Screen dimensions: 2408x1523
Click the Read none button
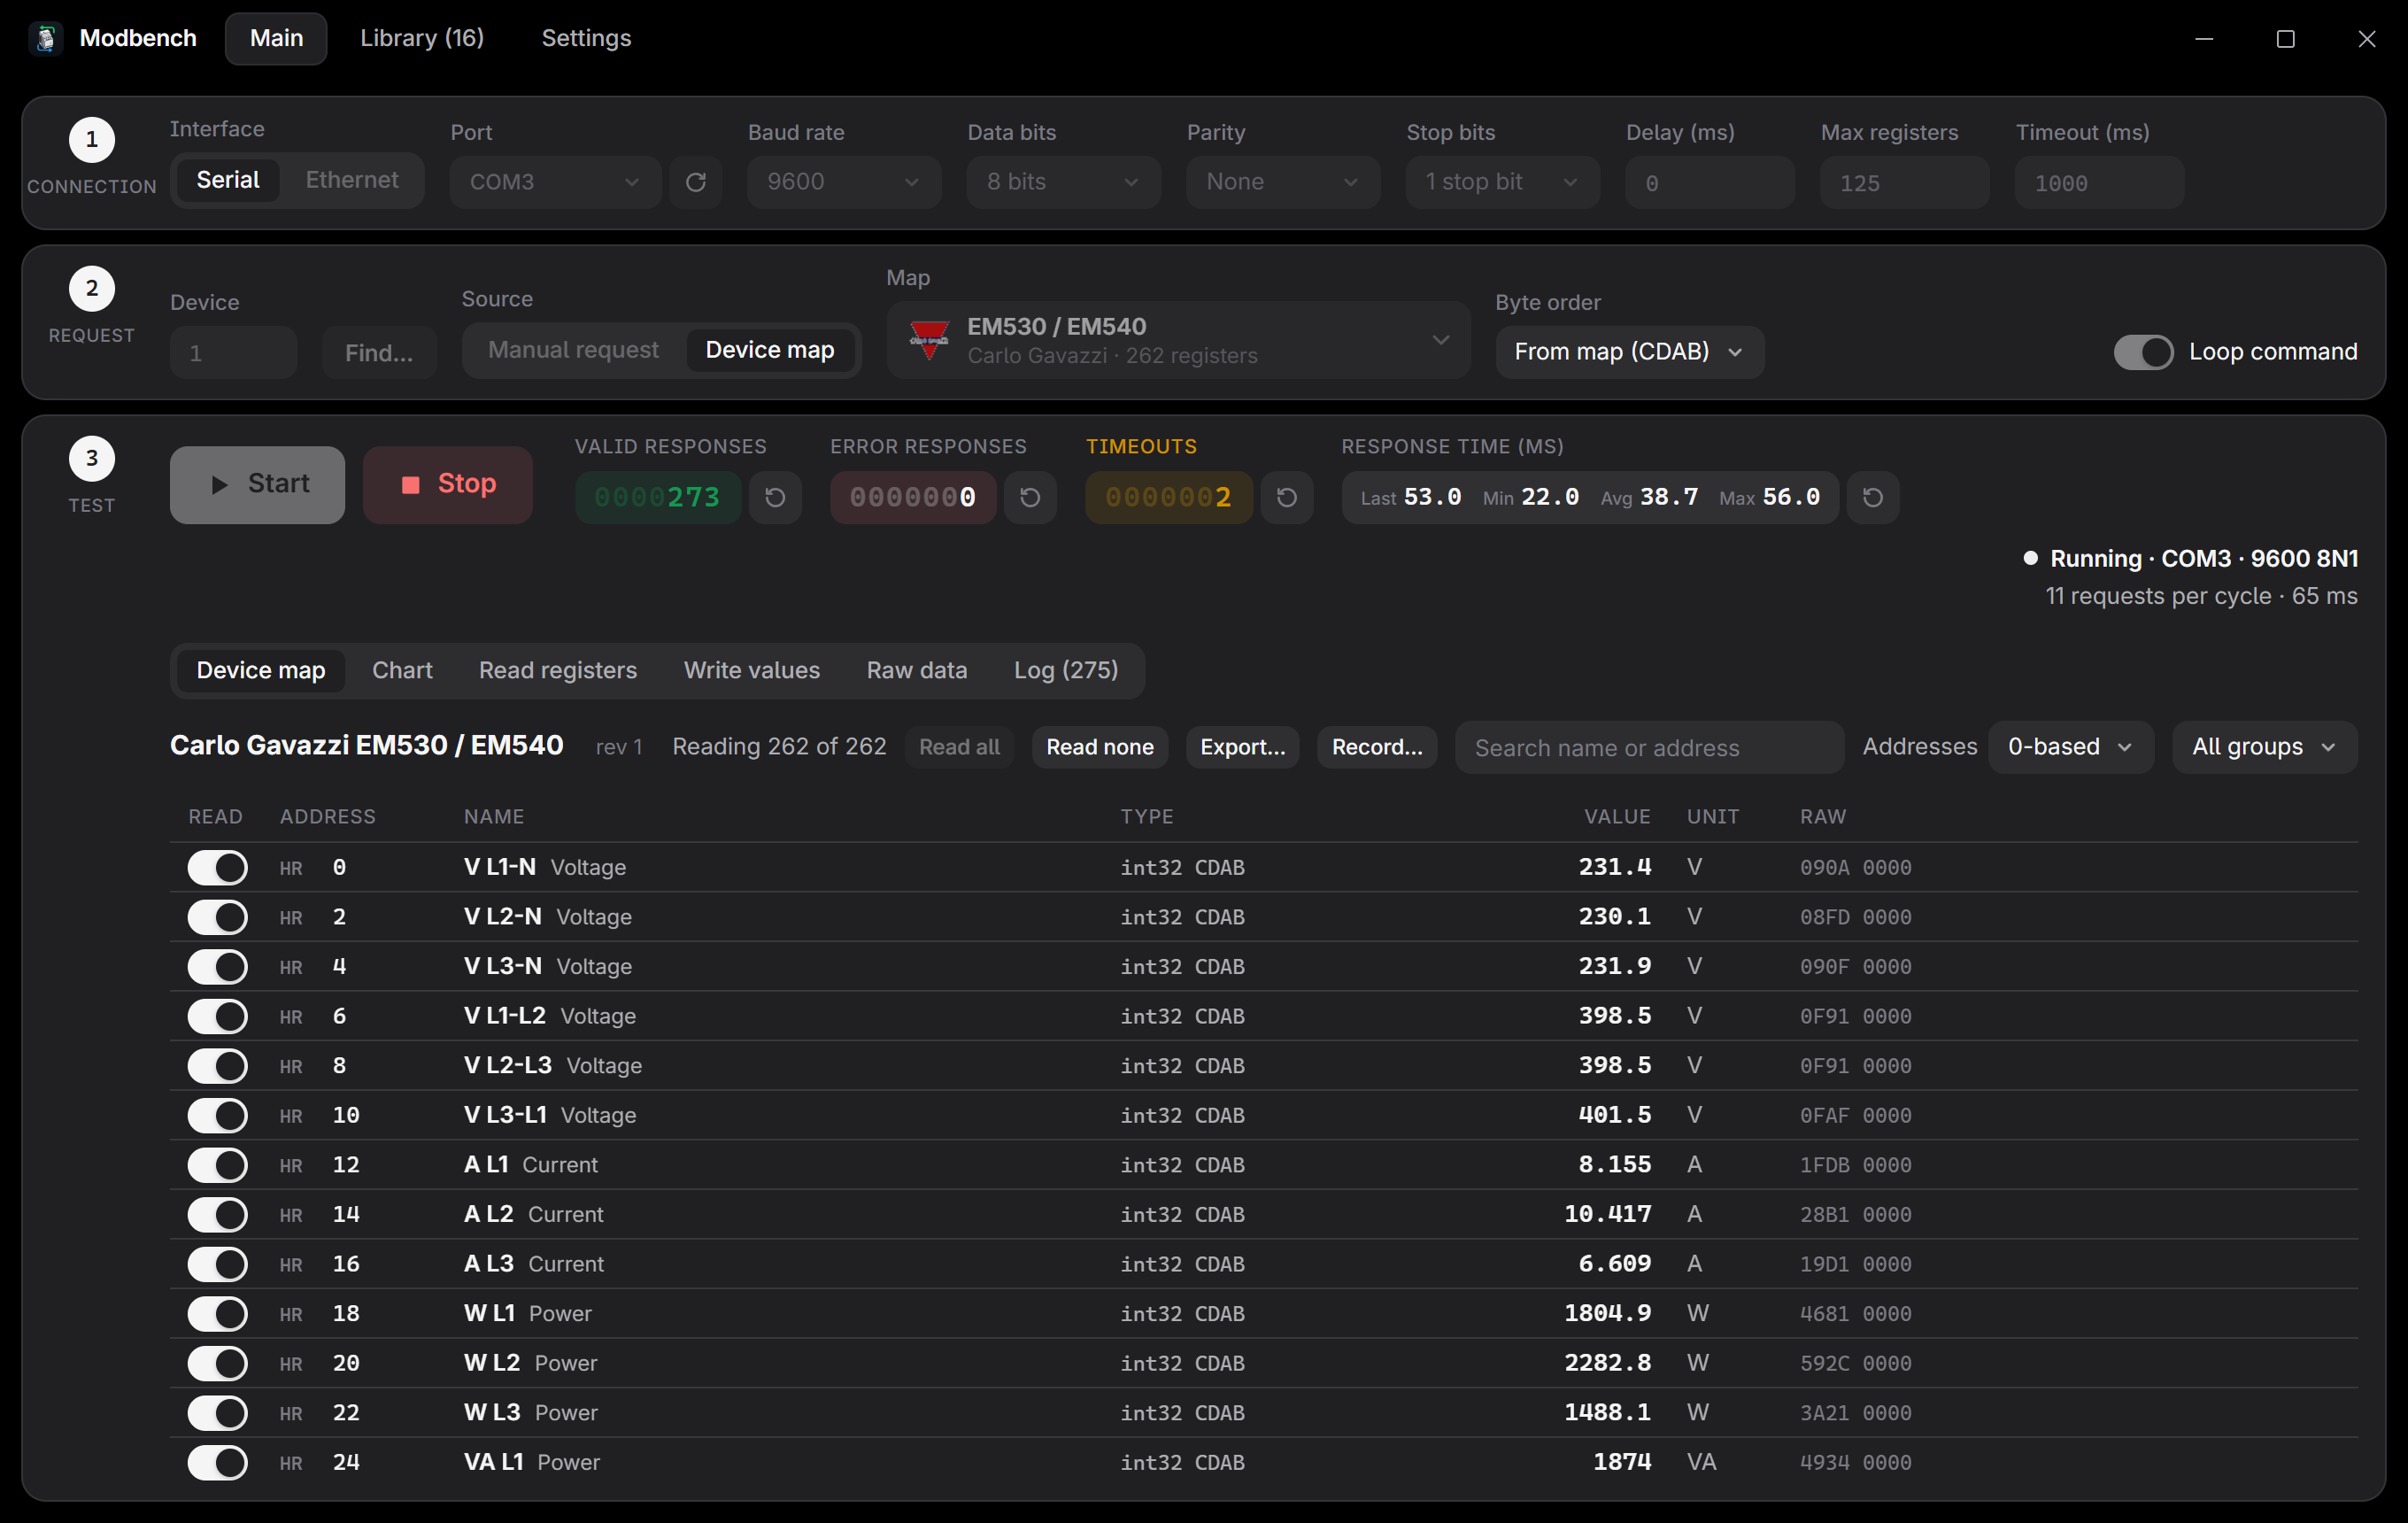[1099, 747]
